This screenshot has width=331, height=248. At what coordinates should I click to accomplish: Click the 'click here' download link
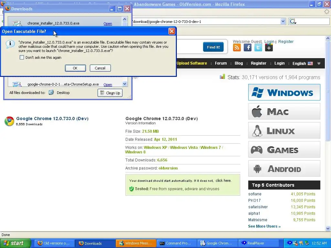point(223,181)
